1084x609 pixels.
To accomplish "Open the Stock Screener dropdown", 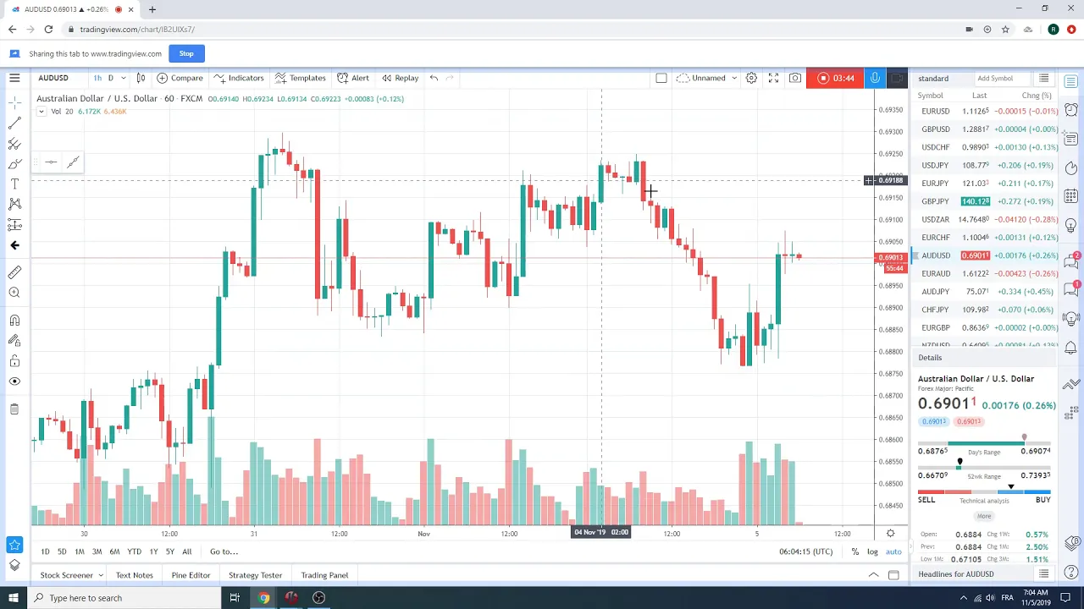I will pos(71,575).
